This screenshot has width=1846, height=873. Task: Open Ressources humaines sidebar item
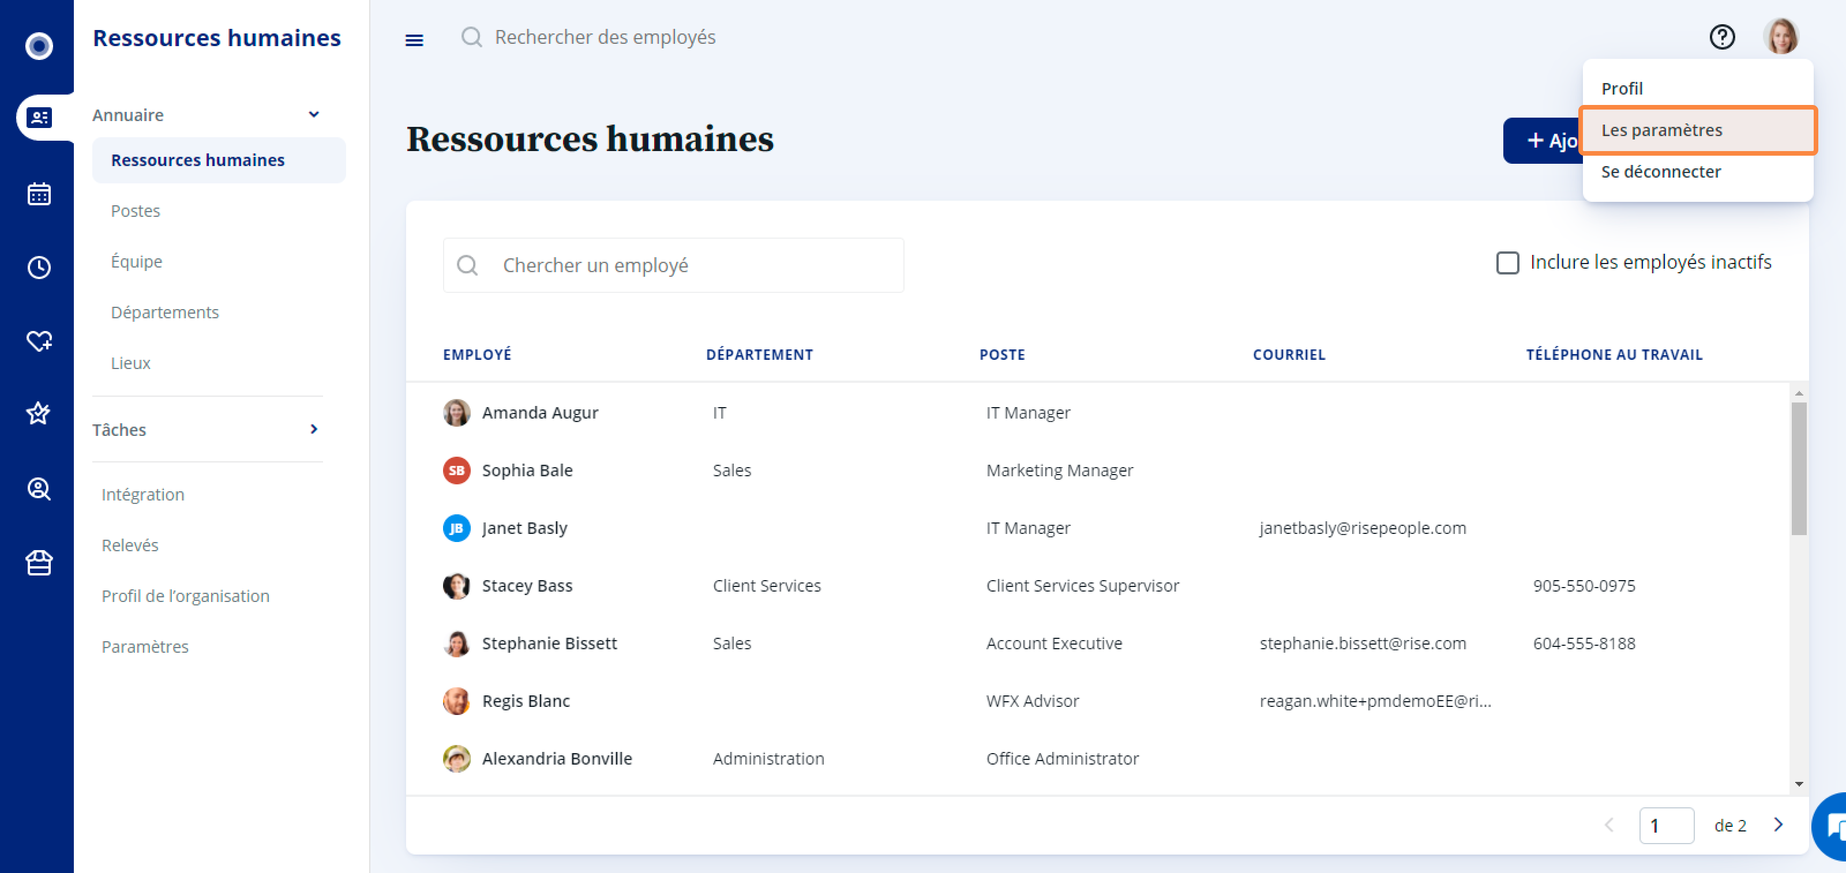(219, 160)
